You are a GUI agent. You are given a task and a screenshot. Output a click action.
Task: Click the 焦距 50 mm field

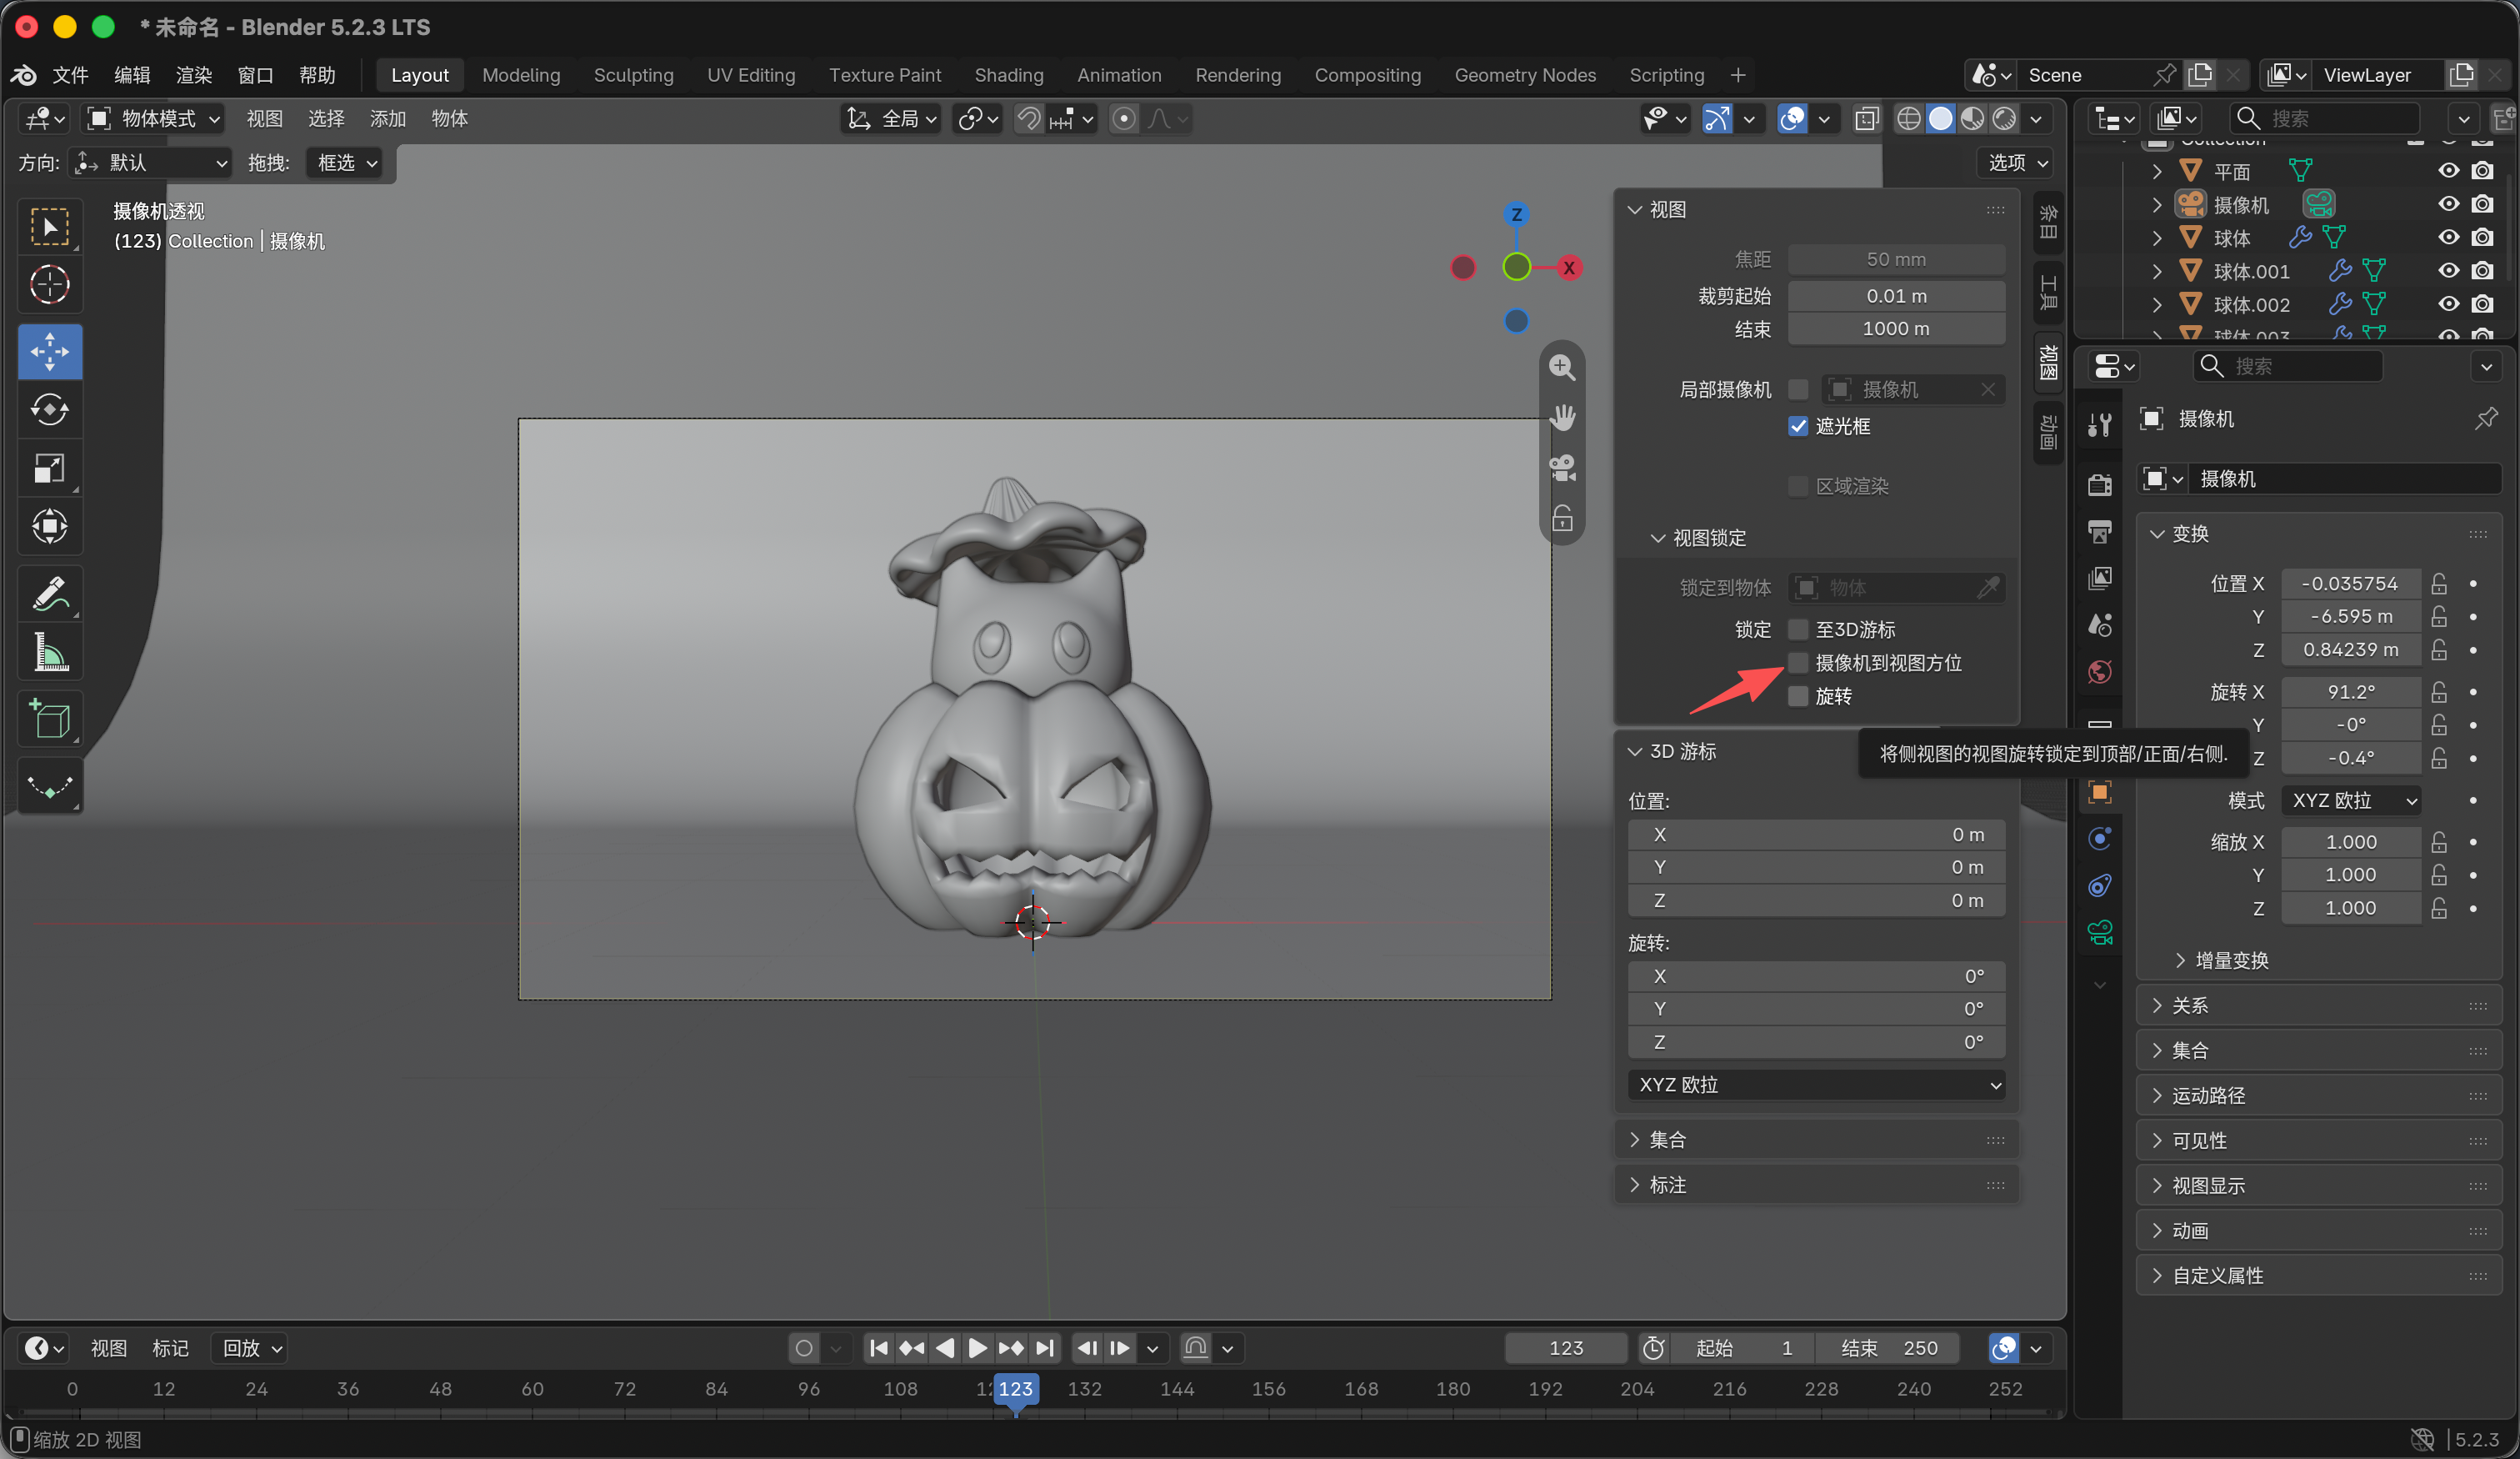pos(1895,259)
